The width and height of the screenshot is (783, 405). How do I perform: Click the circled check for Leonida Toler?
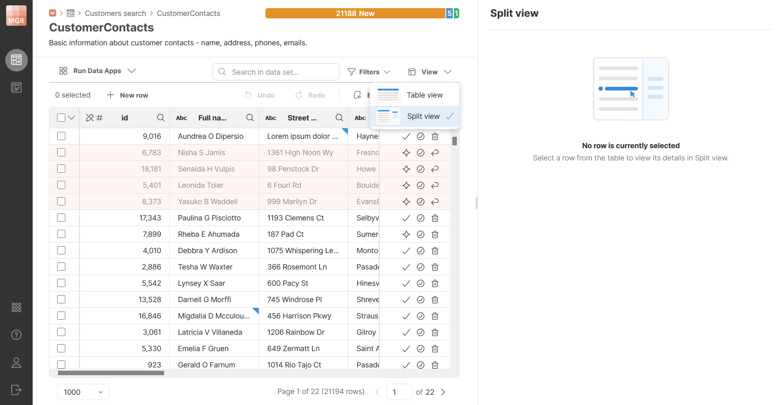click(420, 185)
